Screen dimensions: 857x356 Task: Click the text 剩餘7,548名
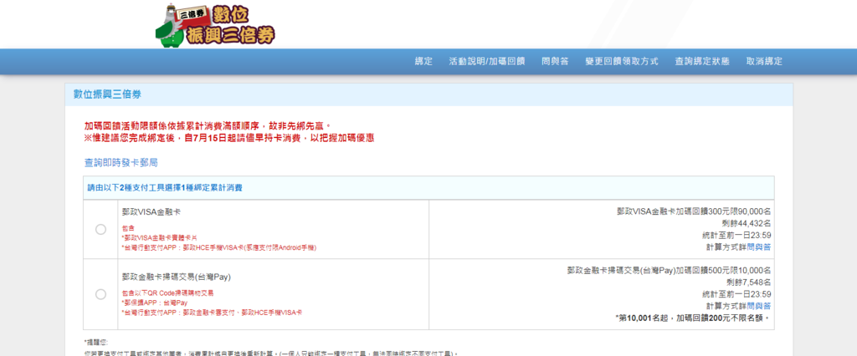point(748,282)
